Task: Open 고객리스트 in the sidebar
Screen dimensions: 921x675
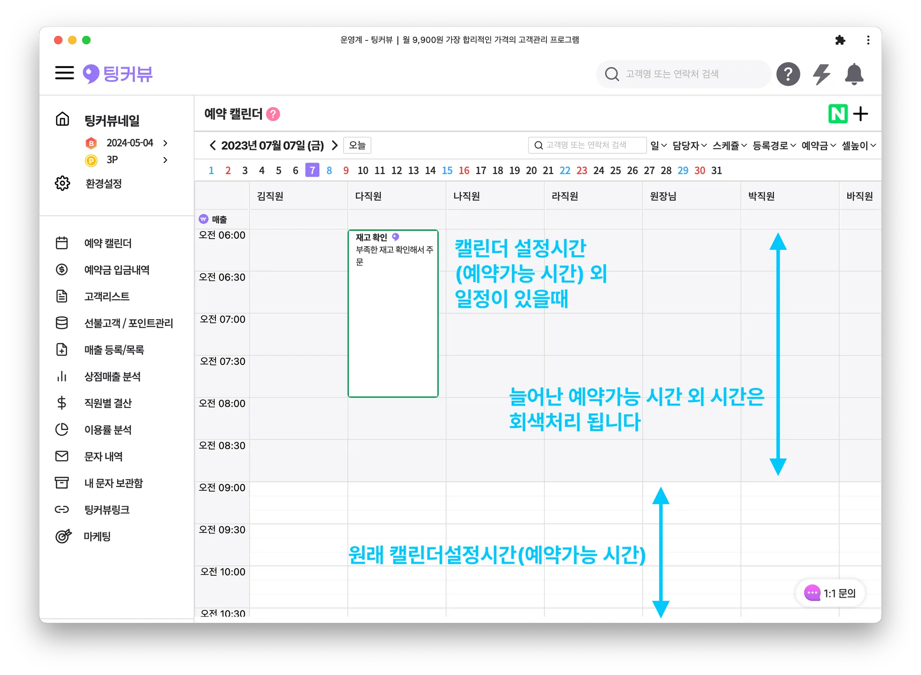Action: point(107,297)
